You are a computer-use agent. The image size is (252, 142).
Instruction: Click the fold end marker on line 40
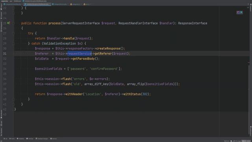pos(13,99)
